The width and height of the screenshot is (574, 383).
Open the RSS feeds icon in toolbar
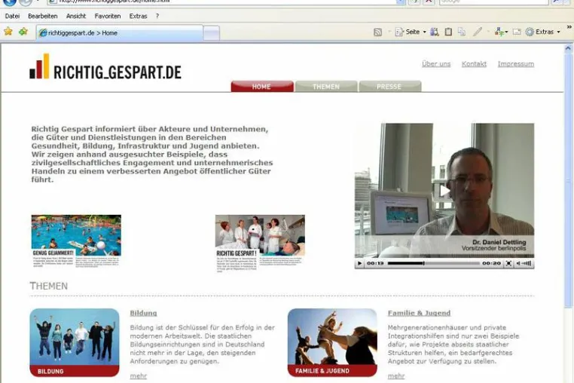click(x=377, y=32)
